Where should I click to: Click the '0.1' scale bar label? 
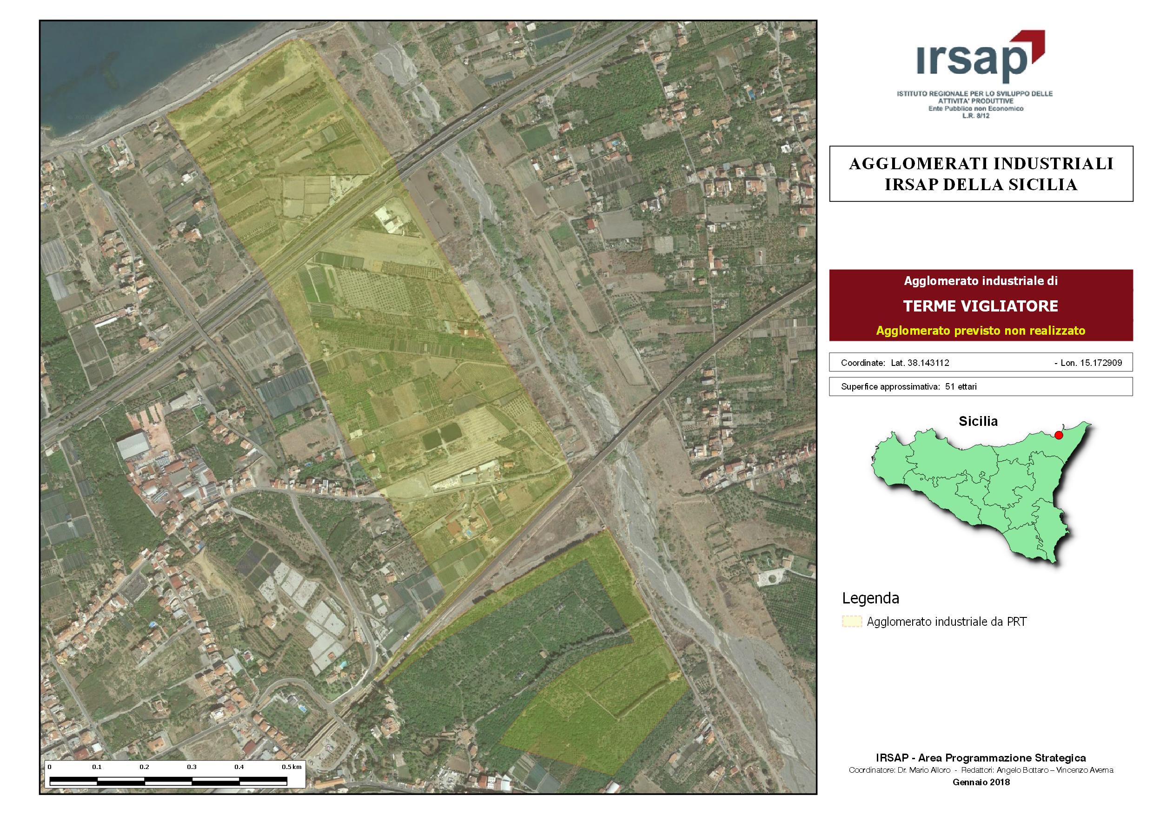click(97, 767)
